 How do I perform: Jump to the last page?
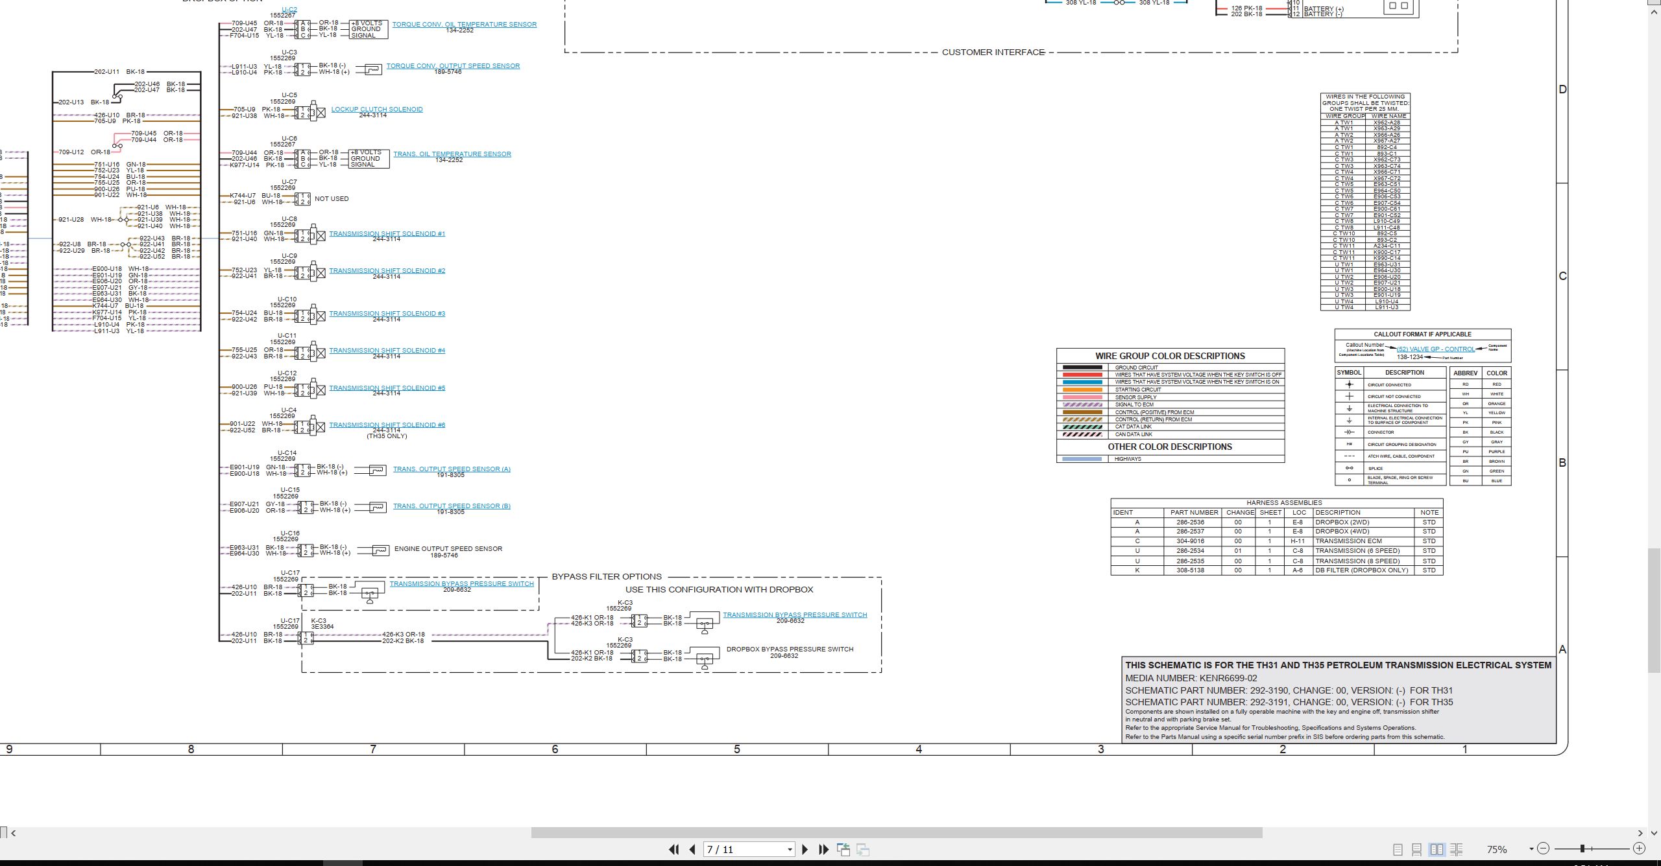click(824, 849)
